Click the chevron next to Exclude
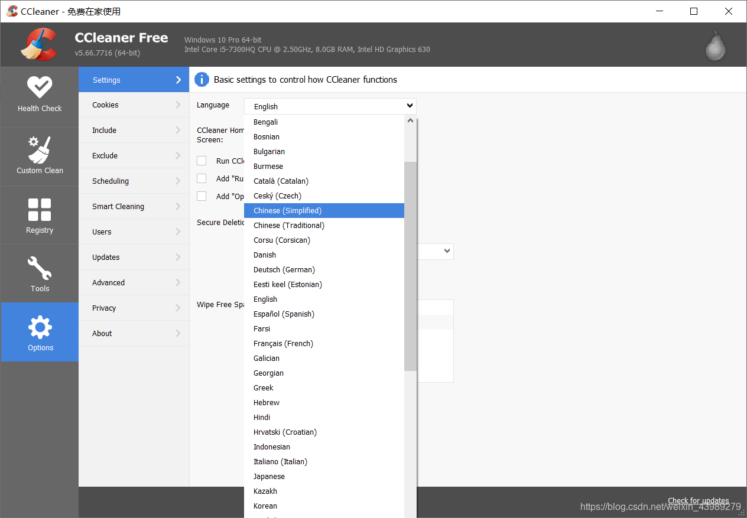Screen dimensions: 747x518 [178, 156]
